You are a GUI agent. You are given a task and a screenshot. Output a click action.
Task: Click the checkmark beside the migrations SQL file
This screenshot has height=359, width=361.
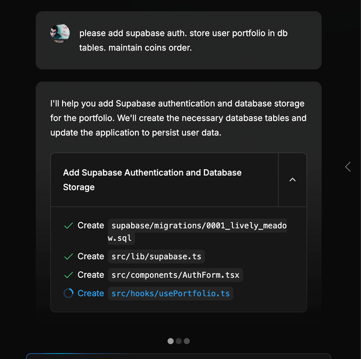pos(69,225)
